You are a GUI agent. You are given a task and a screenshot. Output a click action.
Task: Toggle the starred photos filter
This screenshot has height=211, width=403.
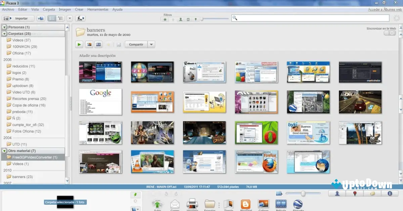165,19
